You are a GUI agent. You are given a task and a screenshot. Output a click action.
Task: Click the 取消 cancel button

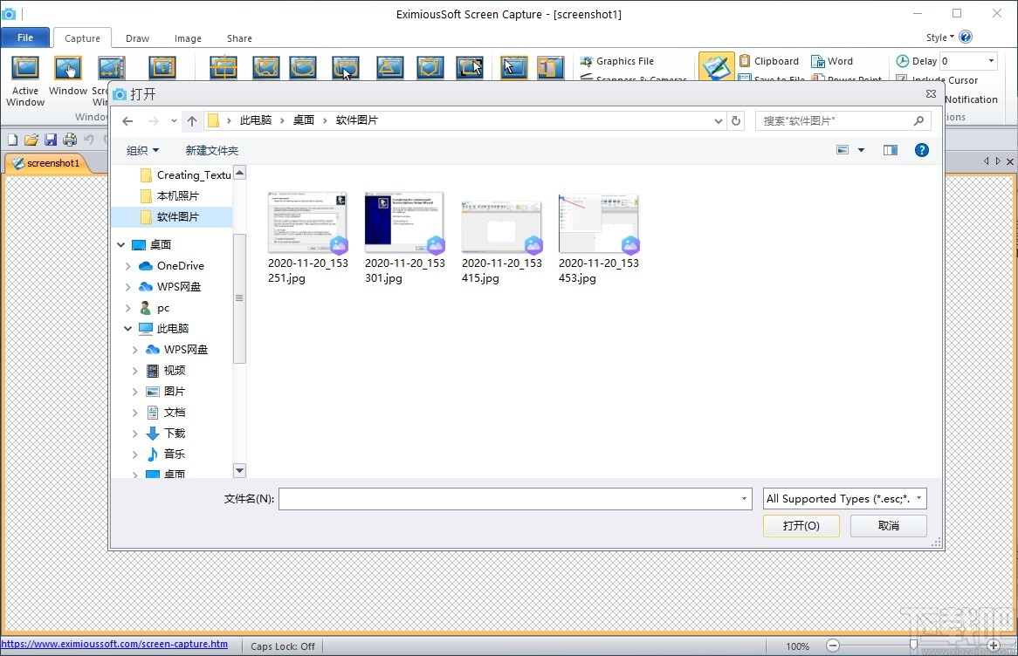(888, 525)
